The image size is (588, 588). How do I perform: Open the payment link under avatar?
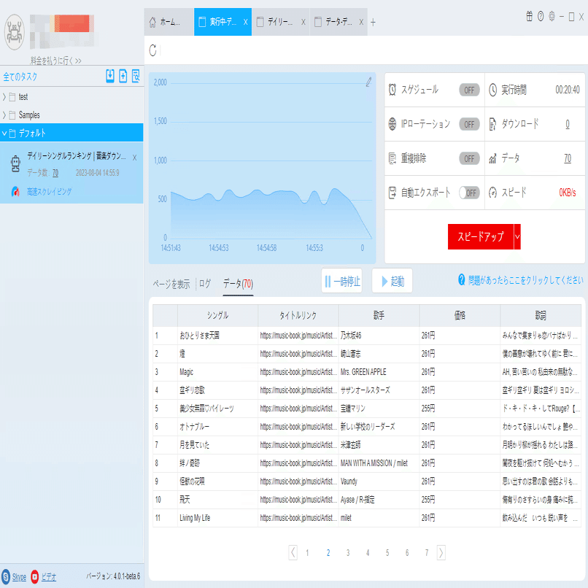[x=56, y=61]
